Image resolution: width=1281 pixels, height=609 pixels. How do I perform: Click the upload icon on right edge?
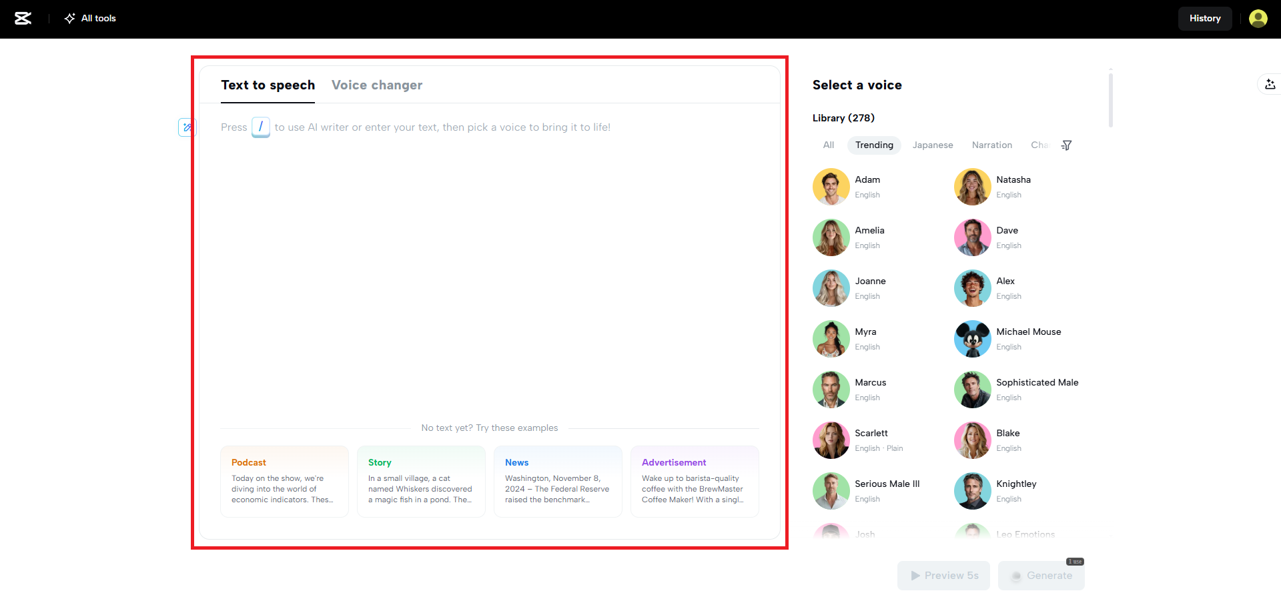click(1270, 84)
